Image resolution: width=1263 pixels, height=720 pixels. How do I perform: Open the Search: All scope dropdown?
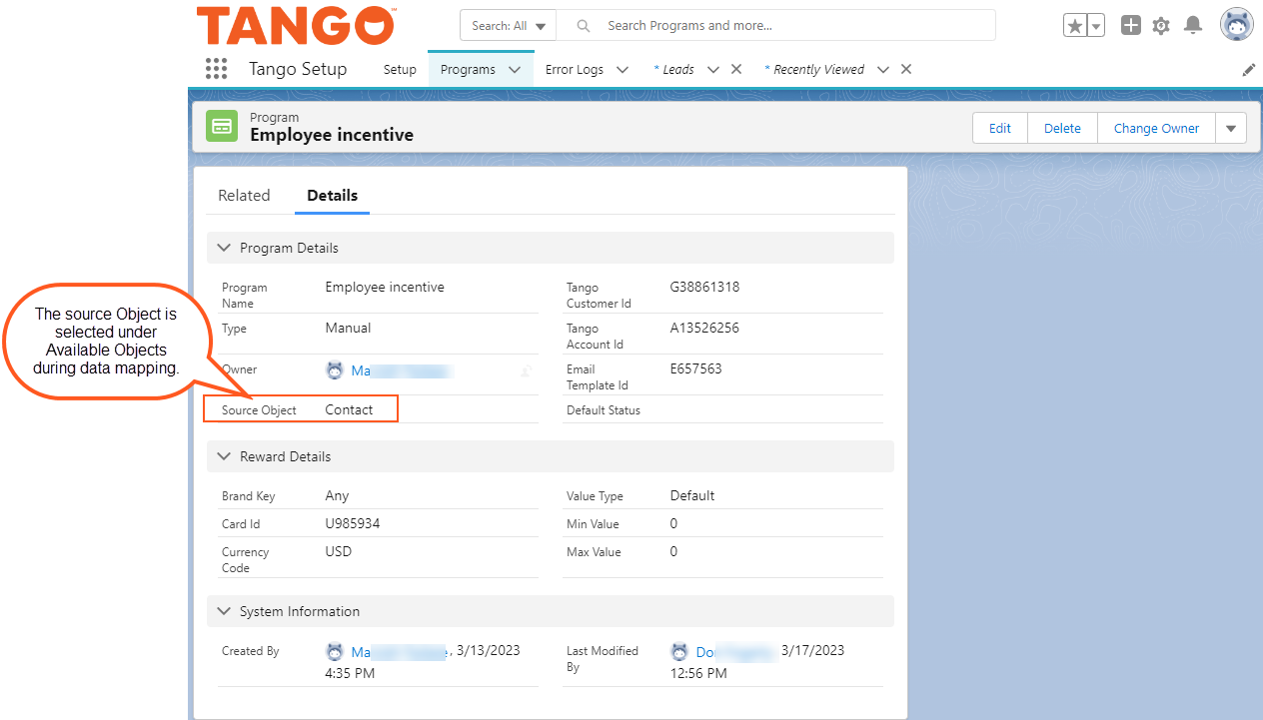(x=507, y=24)
